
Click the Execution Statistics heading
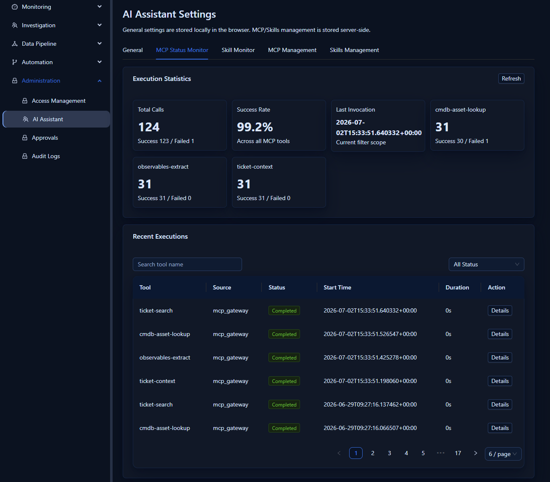coord(162,79)
